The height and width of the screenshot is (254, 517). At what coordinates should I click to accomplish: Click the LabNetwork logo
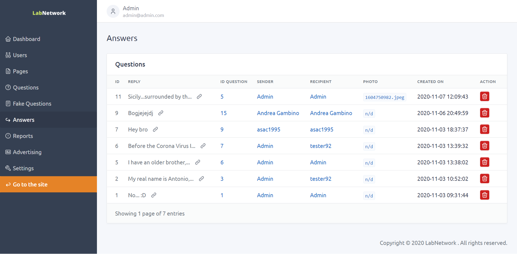49,13
